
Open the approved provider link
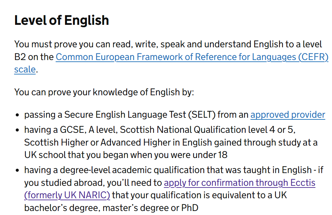288,115
